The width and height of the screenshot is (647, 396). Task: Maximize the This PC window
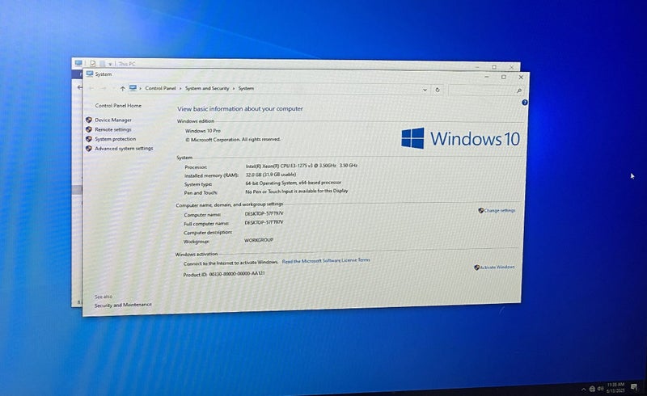pyautogui.click(x=494, y=67)
